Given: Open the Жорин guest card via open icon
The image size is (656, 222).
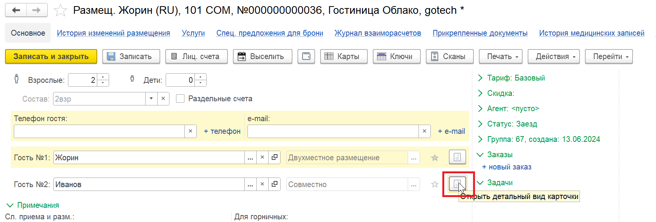Looking at the screenshot, I should point(274,158).
